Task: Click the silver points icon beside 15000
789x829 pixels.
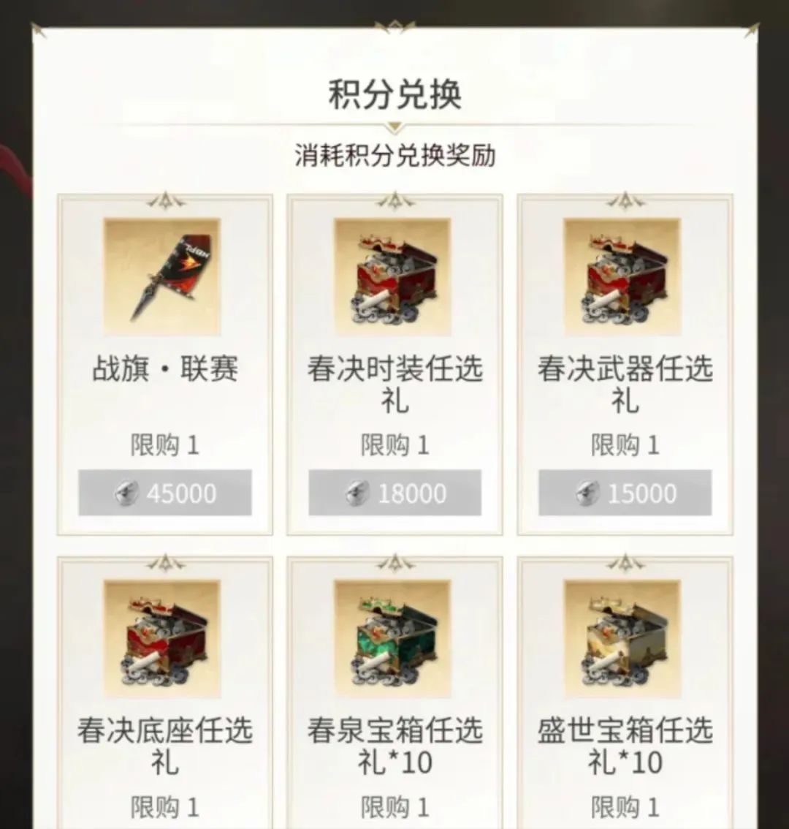Action: pyautogui.click(x=587, y=493)
